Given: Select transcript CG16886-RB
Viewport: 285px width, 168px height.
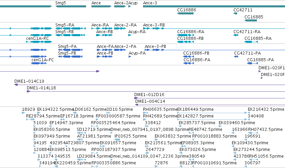Looking at the screenshot, I should point(186,42).
